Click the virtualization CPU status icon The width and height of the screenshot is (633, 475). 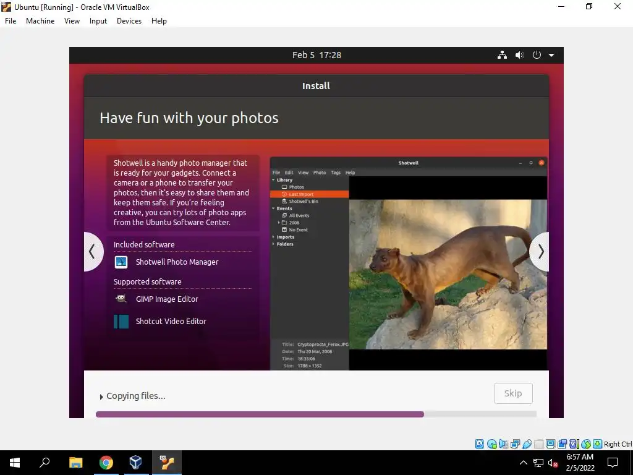[574, 444]
